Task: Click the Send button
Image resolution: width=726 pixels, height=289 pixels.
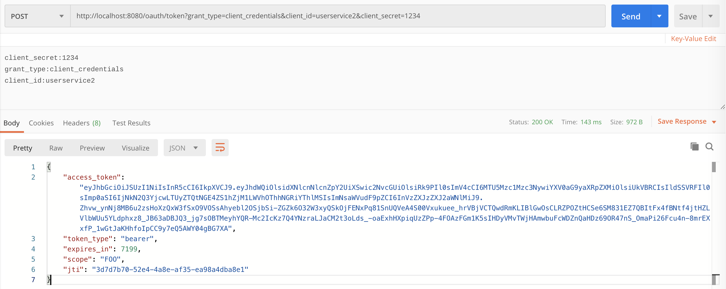Action: pyautogui.click(x=631, y=16)
